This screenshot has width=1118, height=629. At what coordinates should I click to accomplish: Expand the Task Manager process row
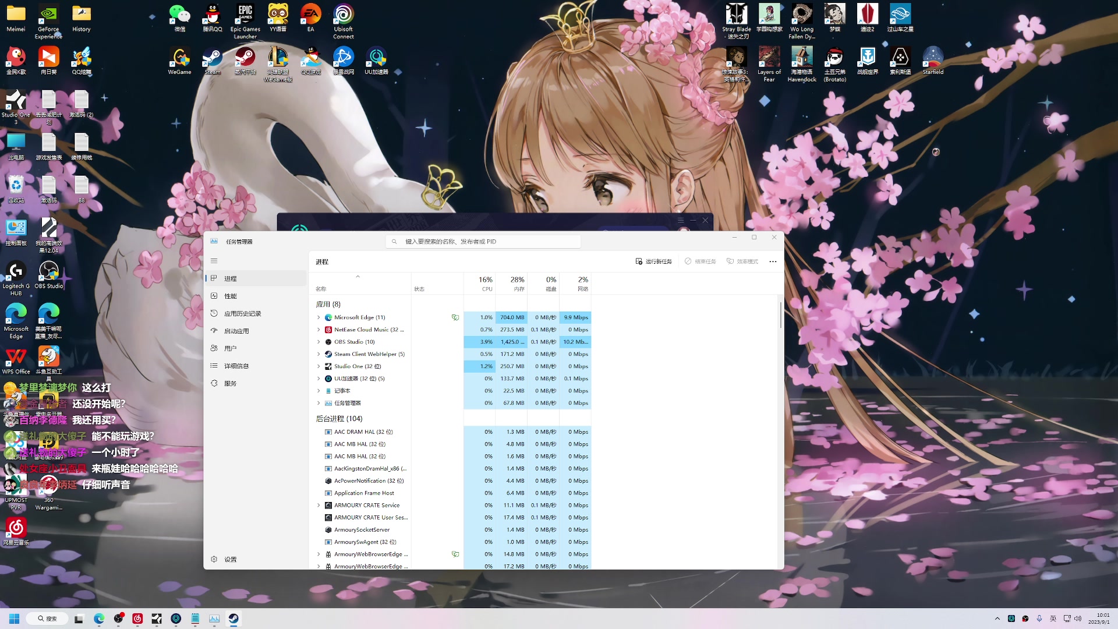point(319,403)
